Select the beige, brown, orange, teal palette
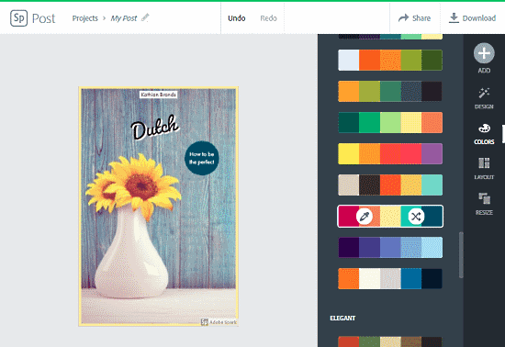The width and height of the screenshot is (505, 347). point(390,185)
